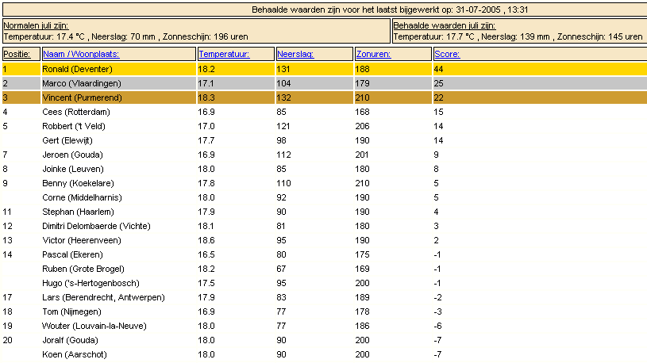
Task: Click the Normalen juli zijn heading
Action: (36, 25)
